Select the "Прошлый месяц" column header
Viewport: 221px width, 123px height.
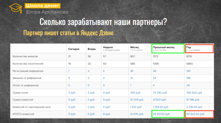164,47
